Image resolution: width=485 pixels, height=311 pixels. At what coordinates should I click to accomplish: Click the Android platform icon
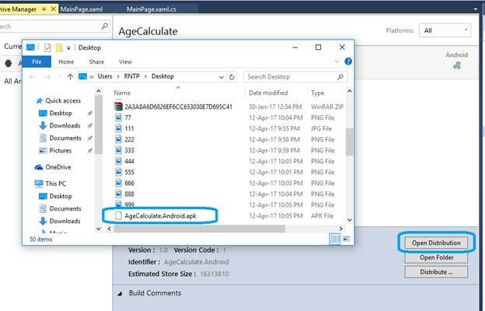[457, 65]
